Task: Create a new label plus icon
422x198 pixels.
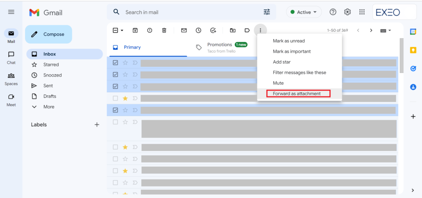Action: point(97,125)
